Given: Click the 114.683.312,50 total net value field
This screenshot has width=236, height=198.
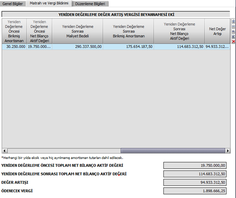Looking at the screenshot, I should (x=195, y=174).
